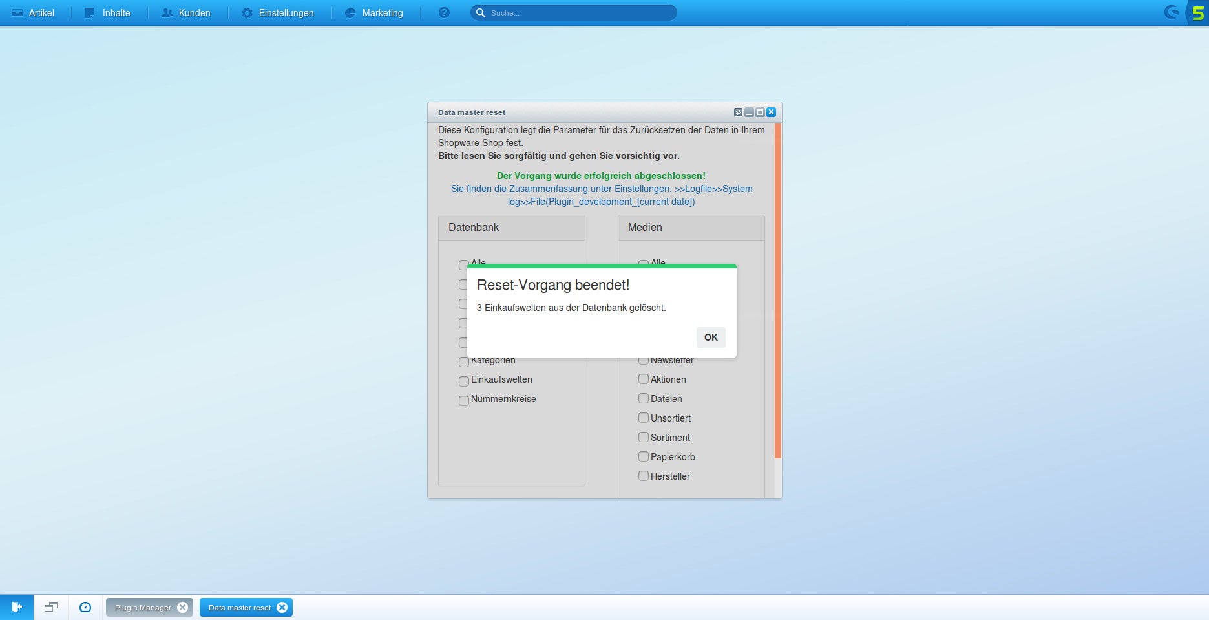Image resolution: width=1209 pixels, height=620 pixels.
Task: Open the help question mark menu
Action: pyautogui.click(x=444, y=13)
